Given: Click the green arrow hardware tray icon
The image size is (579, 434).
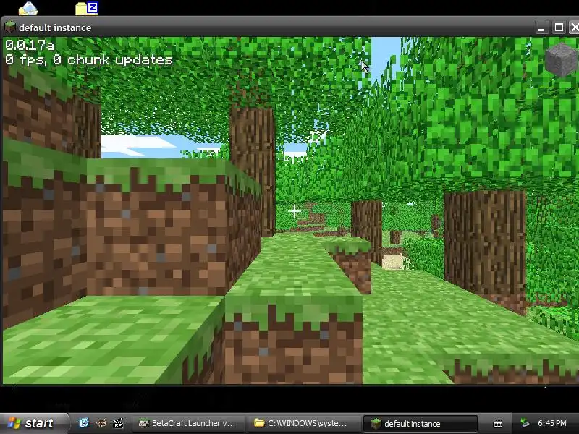Looking at the screenshot, I should [525, 423].
